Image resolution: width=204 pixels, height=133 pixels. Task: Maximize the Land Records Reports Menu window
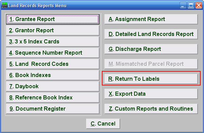click(191, 5)
